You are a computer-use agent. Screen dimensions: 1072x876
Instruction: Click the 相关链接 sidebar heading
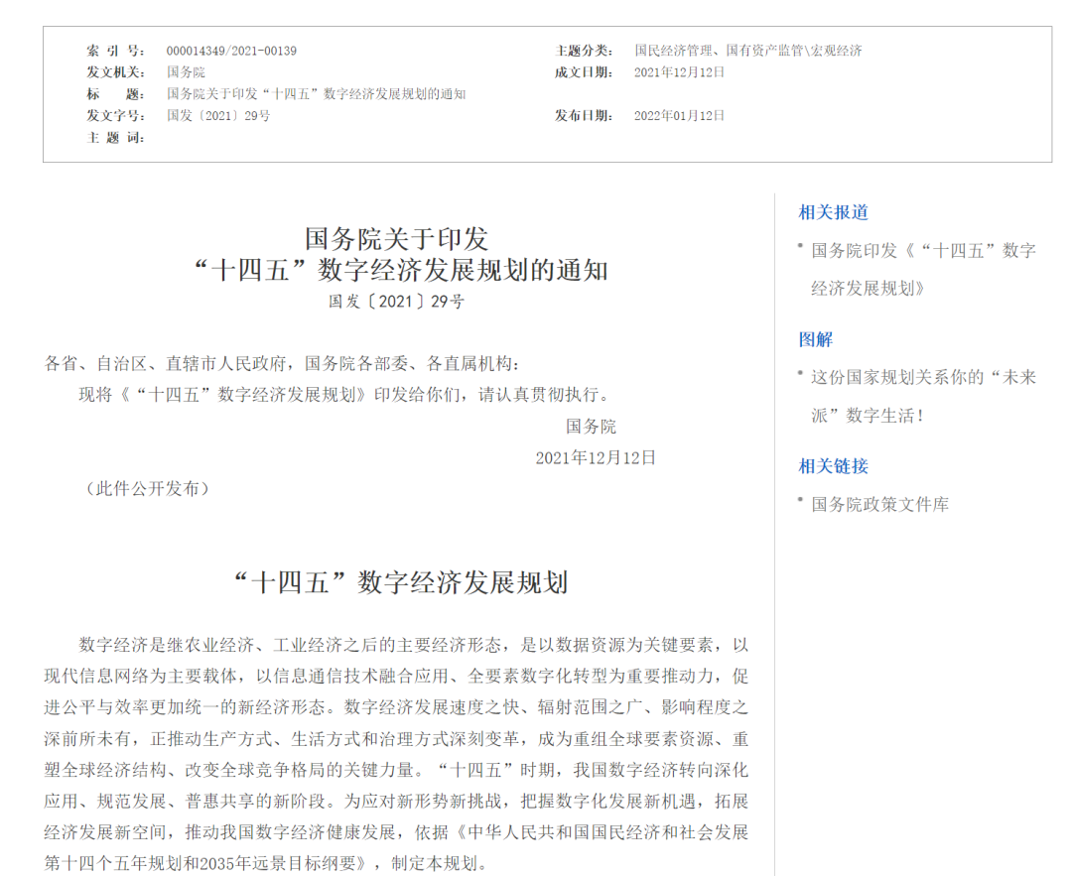833,466
